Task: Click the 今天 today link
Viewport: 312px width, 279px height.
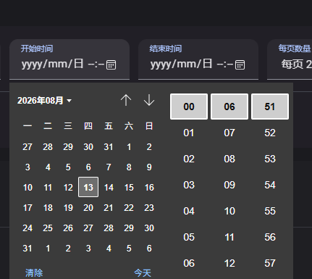Action: [x=143, y=273]
